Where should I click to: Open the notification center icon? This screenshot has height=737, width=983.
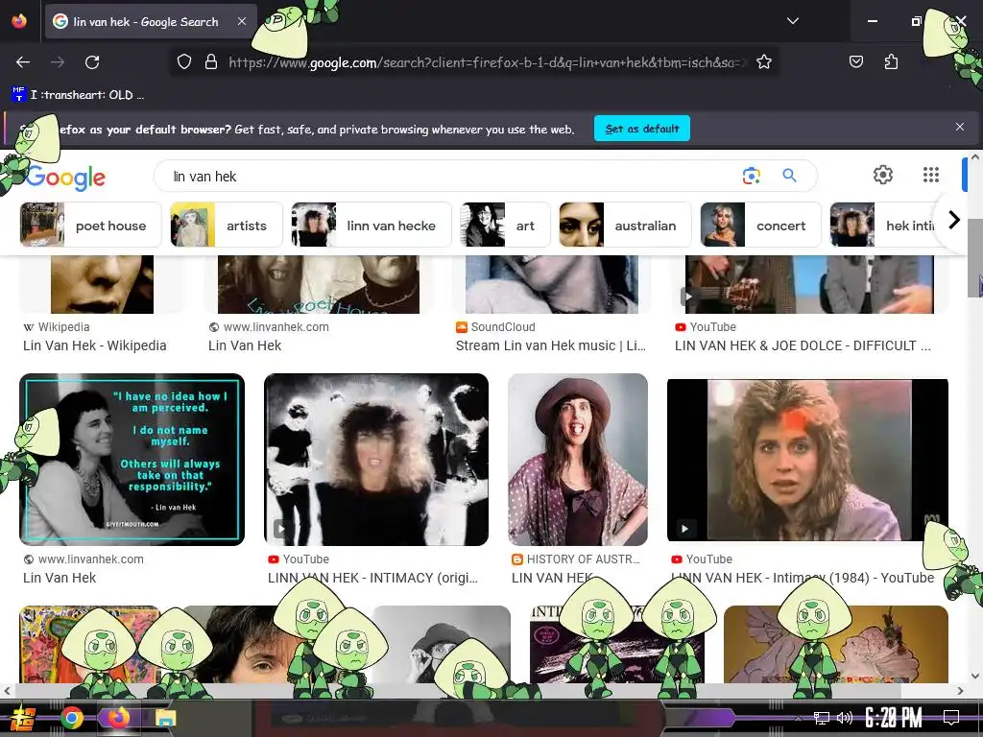click(951, 718)
